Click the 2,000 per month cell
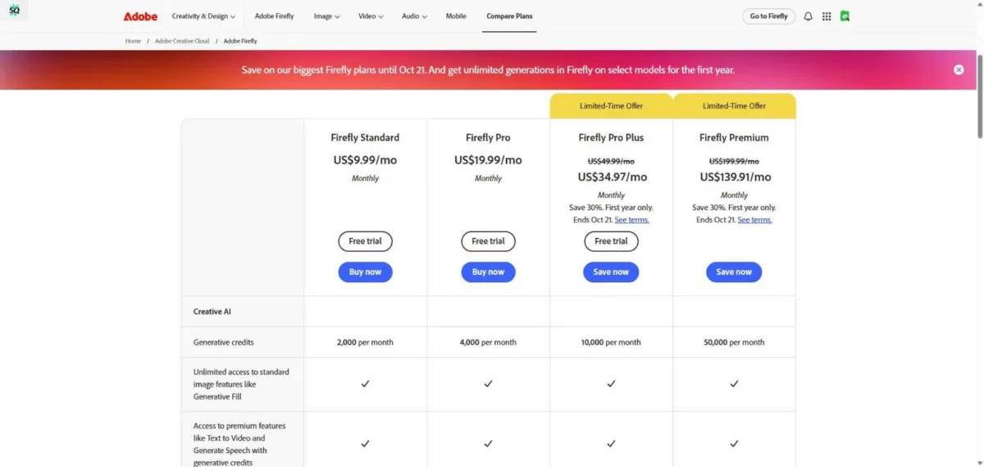 365,342
